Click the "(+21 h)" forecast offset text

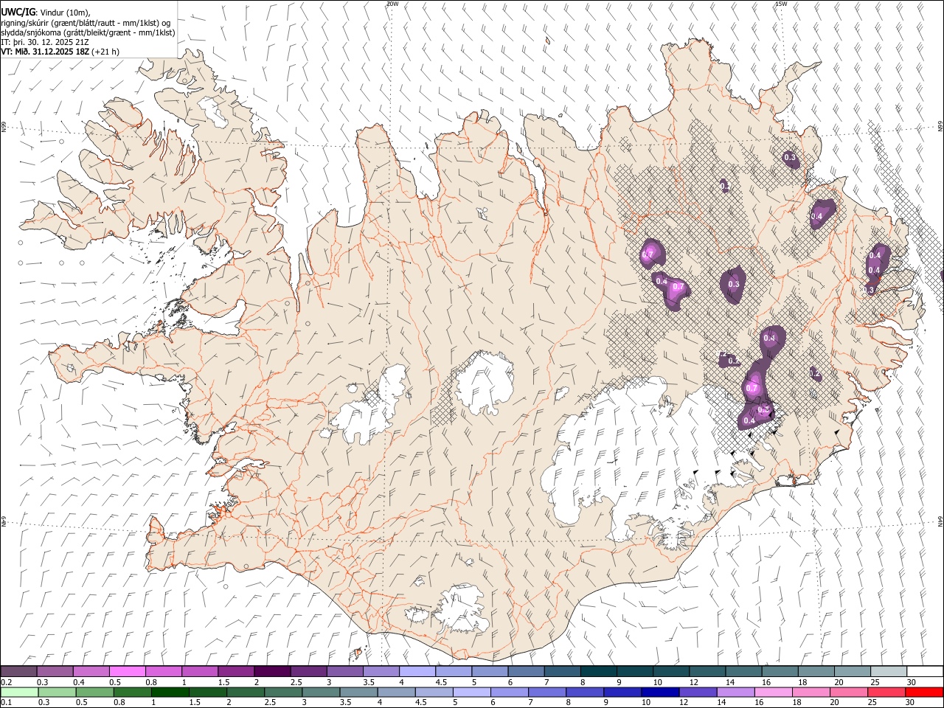[x=106, y=52]
